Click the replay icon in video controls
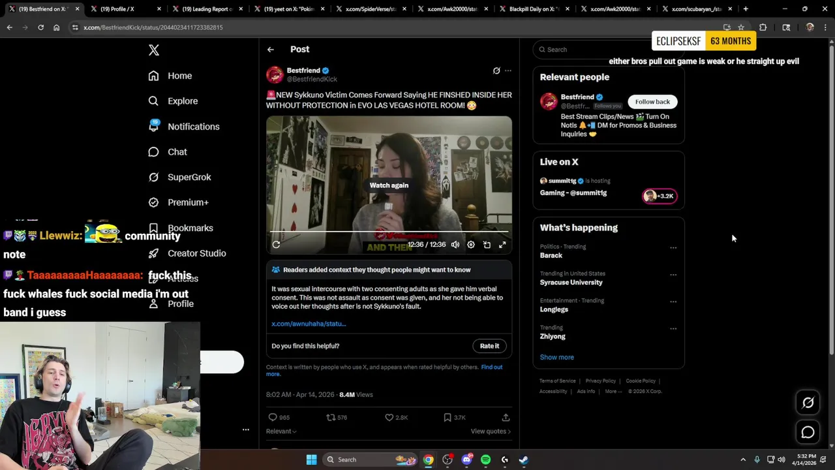 (x=276, y=245)
